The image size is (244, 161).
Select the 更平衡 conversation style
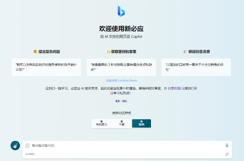click(x=122, y=123)
